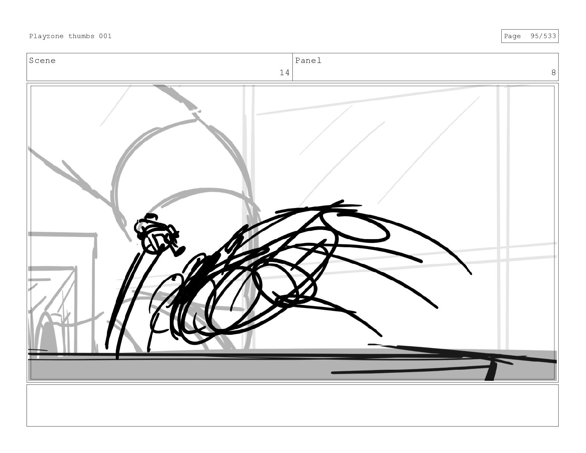Select the 'Playzone thumbs 001' title text
The image size is (586, 453).
[x=70, y=36]
